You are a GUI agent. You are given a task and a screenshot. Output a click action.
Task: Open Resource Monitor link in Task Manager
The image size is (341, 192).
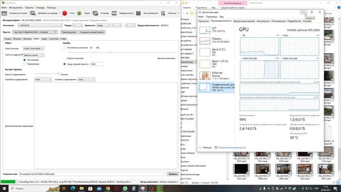pos(232,148)
